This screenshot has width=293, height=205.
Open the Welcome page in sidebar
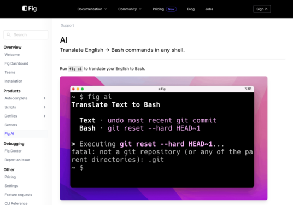pyautogui.click(x=12, y=55)
